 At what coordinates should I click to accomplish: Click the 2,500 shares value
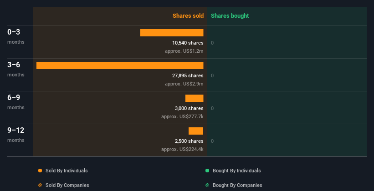189,141
